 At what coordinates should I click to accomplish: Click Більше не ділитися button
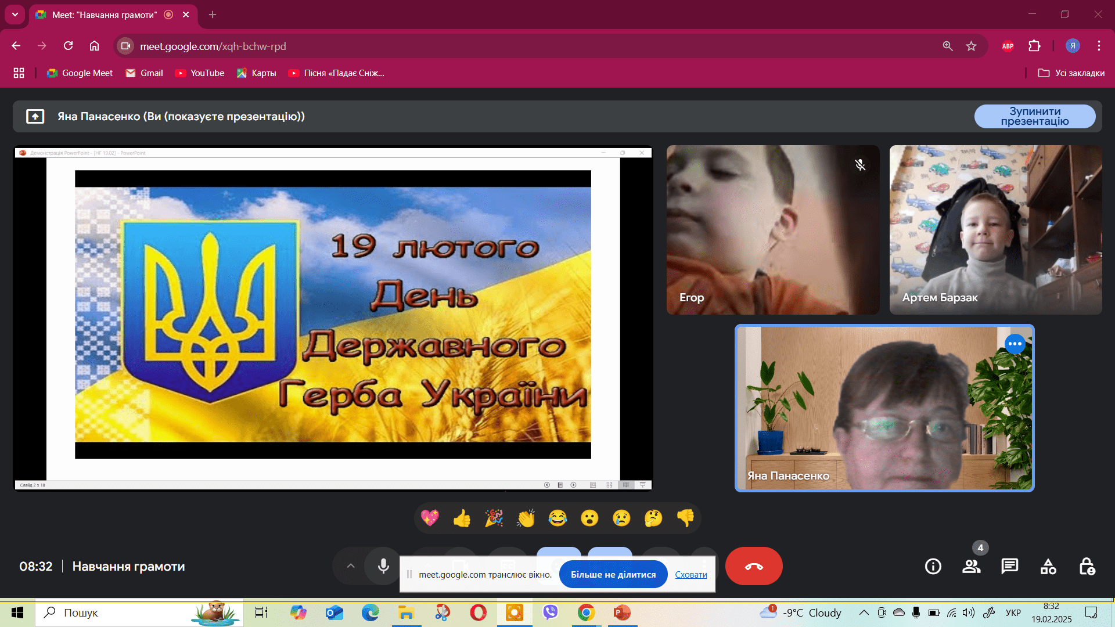click(613, 574)
